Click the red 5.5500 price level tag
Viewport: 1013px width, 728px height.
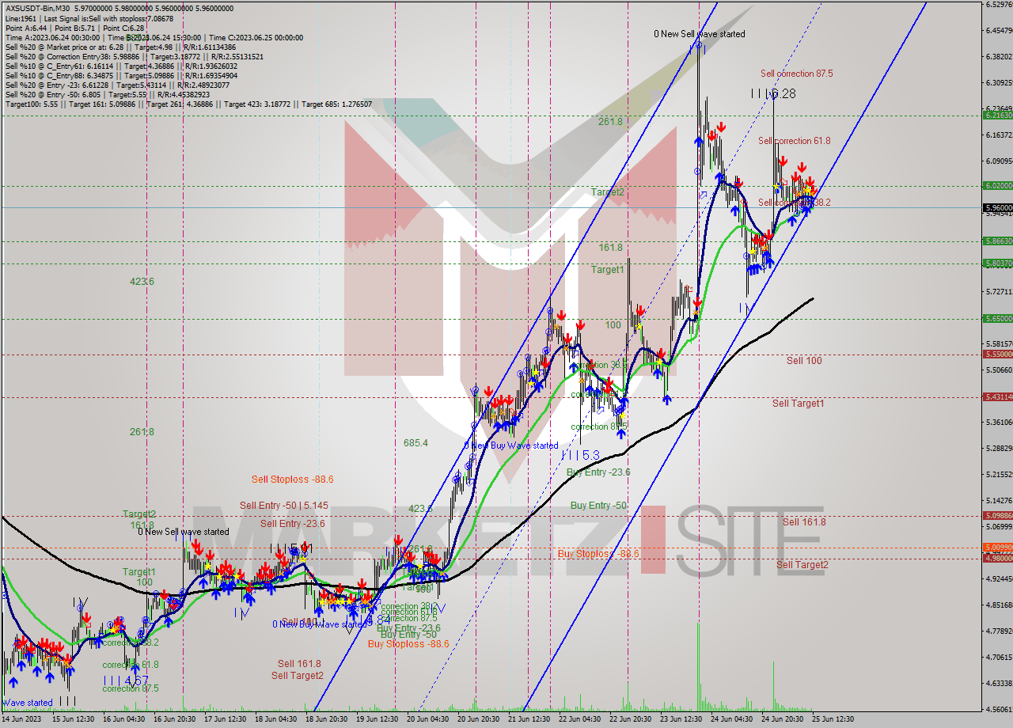click(x=998, y=355)
